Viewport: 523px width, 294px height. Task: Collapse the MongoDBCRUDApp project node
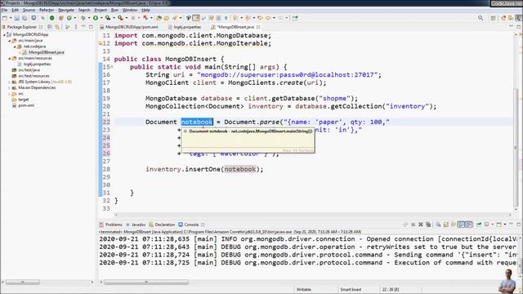[4, 34]
